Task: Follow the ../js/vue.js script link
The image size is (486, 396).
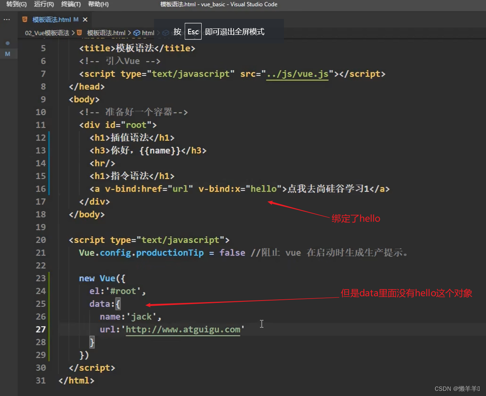Action: pos(297,74)
